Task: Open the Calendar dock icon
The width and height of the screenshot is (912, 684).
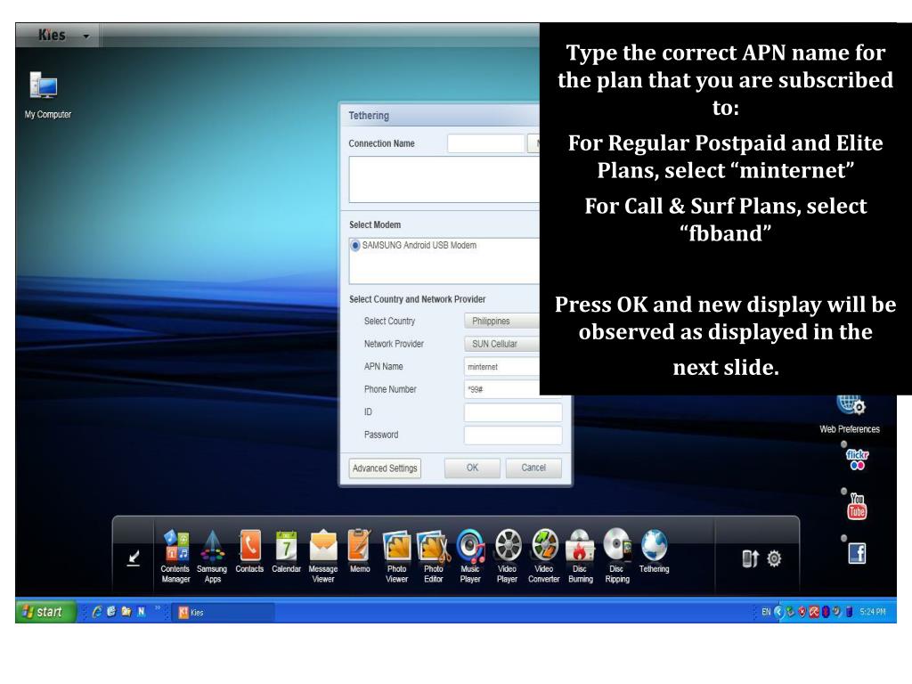Action: [x=286, y=550]
